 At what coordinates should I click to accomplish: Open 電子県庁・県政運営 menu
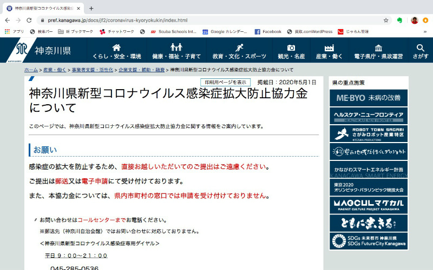(x=378, y=51)
